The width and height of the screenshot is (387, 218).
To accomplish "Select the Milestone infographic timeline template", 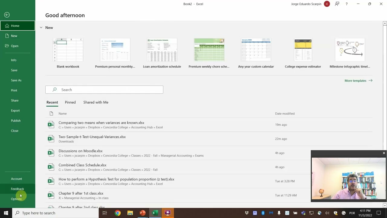I will pyautogui.click(x=350, y=53).
